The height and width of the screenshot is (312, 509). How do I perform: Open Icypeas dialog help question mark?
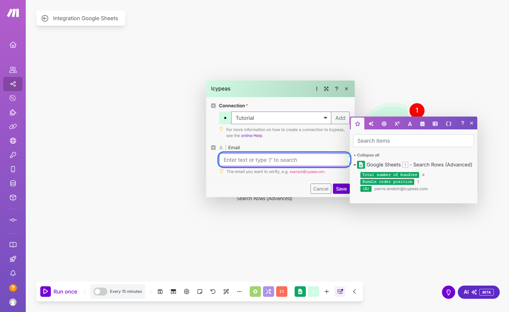pos(337,89)
